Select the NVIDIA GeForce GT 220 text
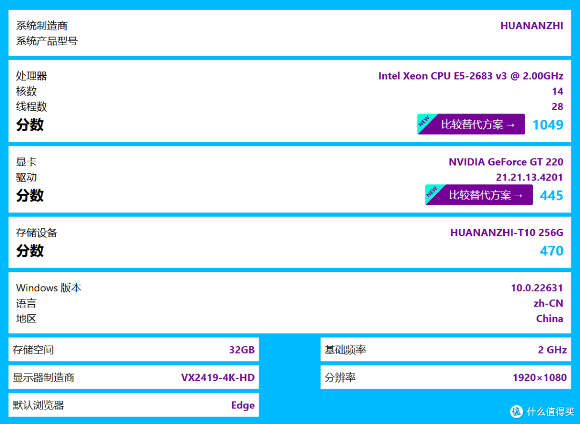This screenshot has height=424, width=580. [x=506, y=162]
